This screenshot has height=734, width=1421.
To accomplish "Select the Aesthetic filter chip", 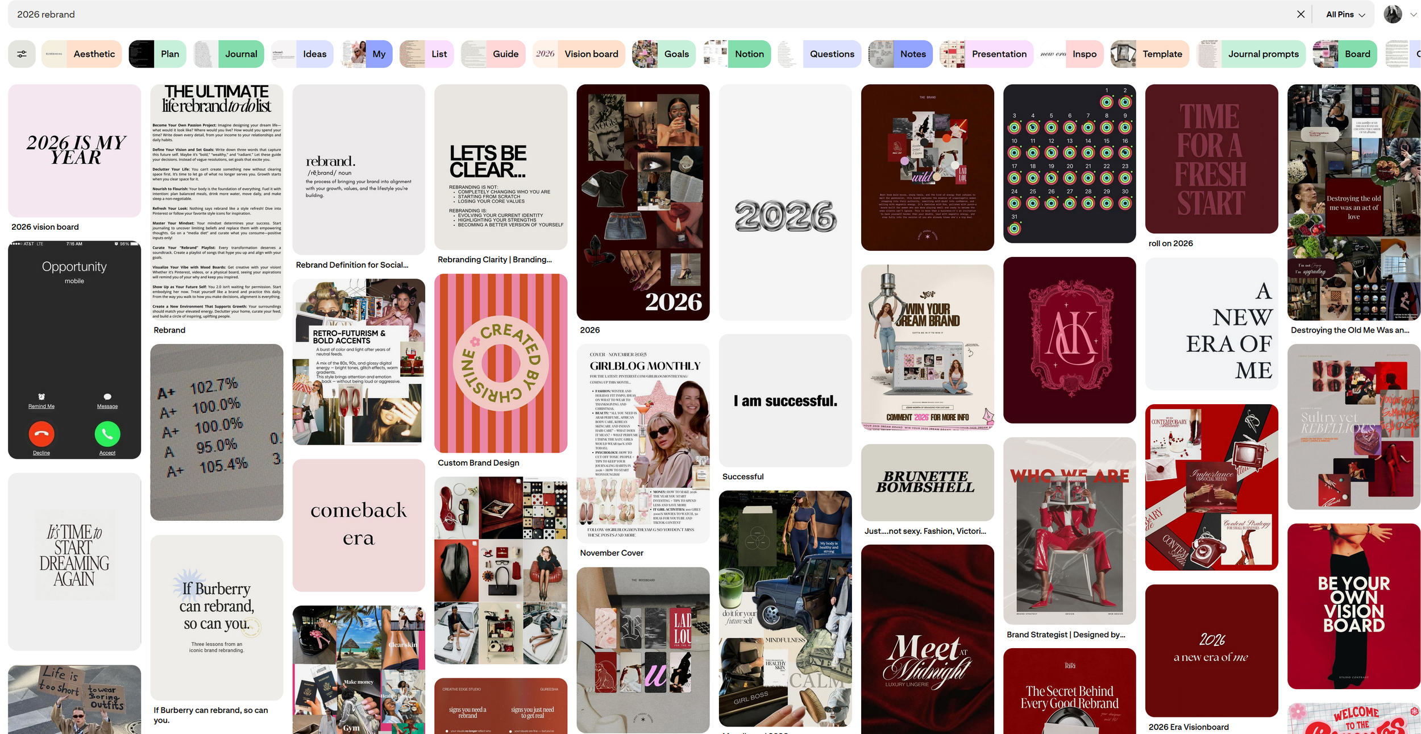I will [82, 54].
